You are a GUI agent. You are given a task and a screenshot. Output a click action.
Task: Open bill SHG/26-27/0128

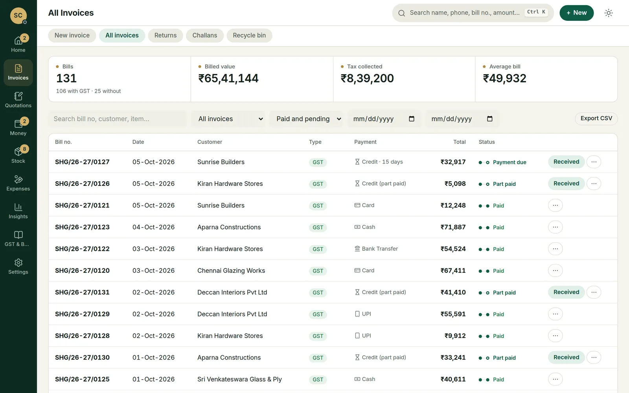point(82,336)
